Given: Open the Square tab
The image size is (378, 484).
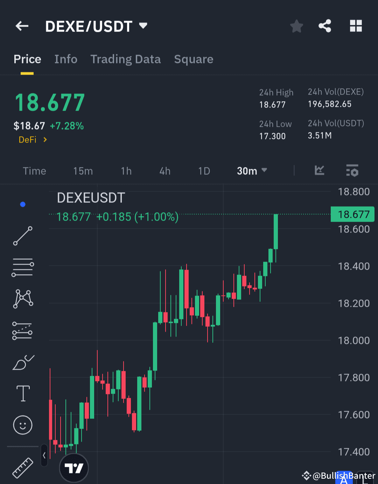Looking at the screenshot, I should (194, 59).
